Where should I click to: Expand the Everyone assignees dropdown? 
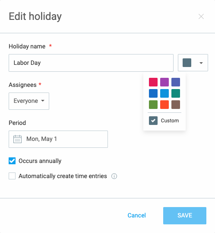29,101
